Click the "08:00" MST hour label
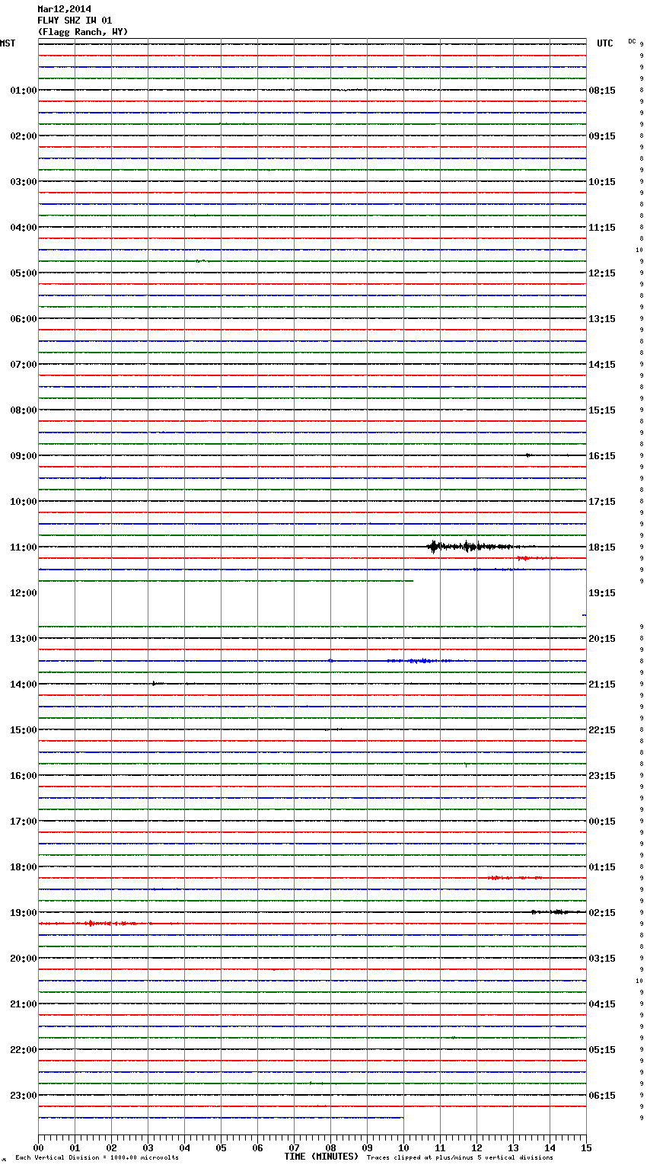Image resolution: width=647 pixels, height=1168 pixels. (23, 410)
